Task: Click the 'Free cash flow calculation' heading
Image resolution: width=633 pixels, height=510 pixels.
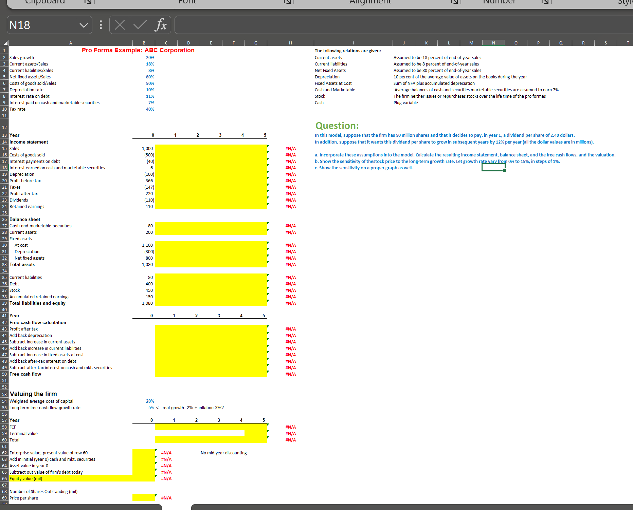Action: (x=38, y=322)
